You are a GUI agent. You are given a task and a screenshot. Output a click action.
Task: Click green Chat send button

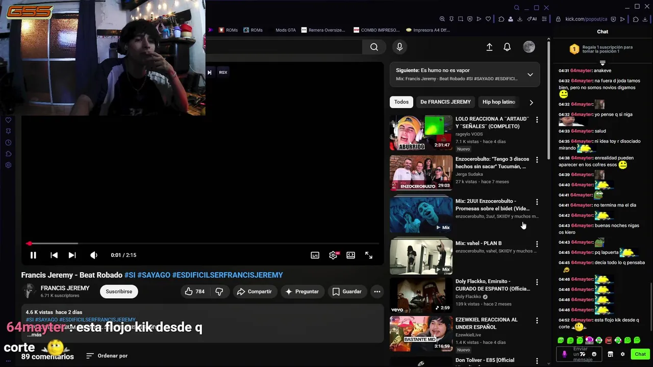pyautogui.click(x=640, y=354)
